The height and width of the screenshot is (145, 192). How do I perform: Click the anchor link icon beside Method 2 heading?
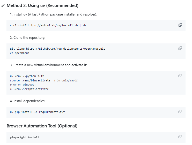point(3,5)
